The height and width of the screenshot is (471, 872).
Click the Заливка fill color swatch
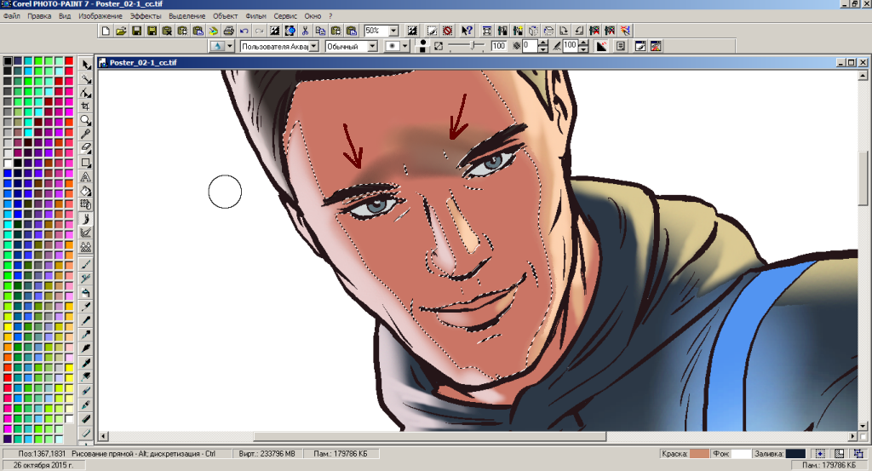click(796, 454)
